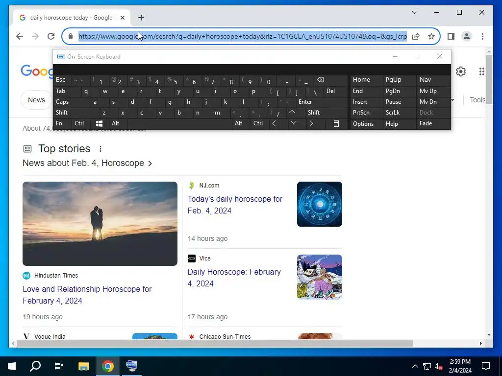The height and width of the screenshot is (376, 502).
Task: Tap the Nav key on keyboard
Action: click(433, 80)
